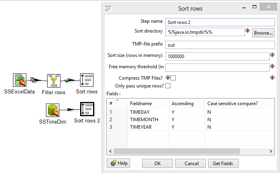280x173 pixels.
Task: Click the Free memory threshold input field
Action: [217, 67]
